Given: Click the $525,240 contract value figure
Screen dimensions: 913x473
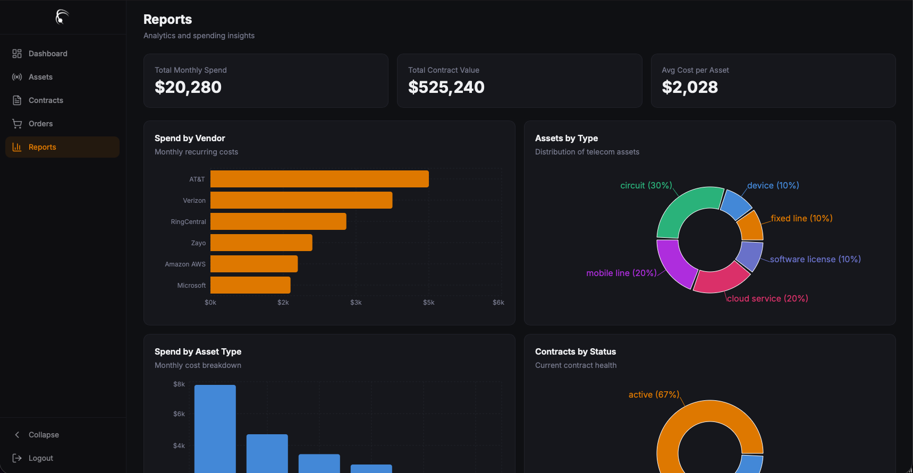Looking at the screenshot, I should click(x=446, y=87).
